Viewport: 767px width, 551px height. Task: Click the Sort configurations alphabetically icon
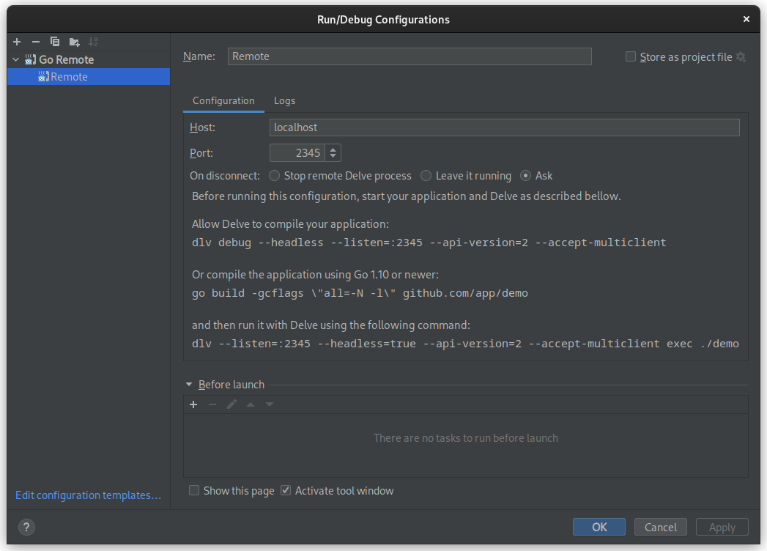pos(93,42)
